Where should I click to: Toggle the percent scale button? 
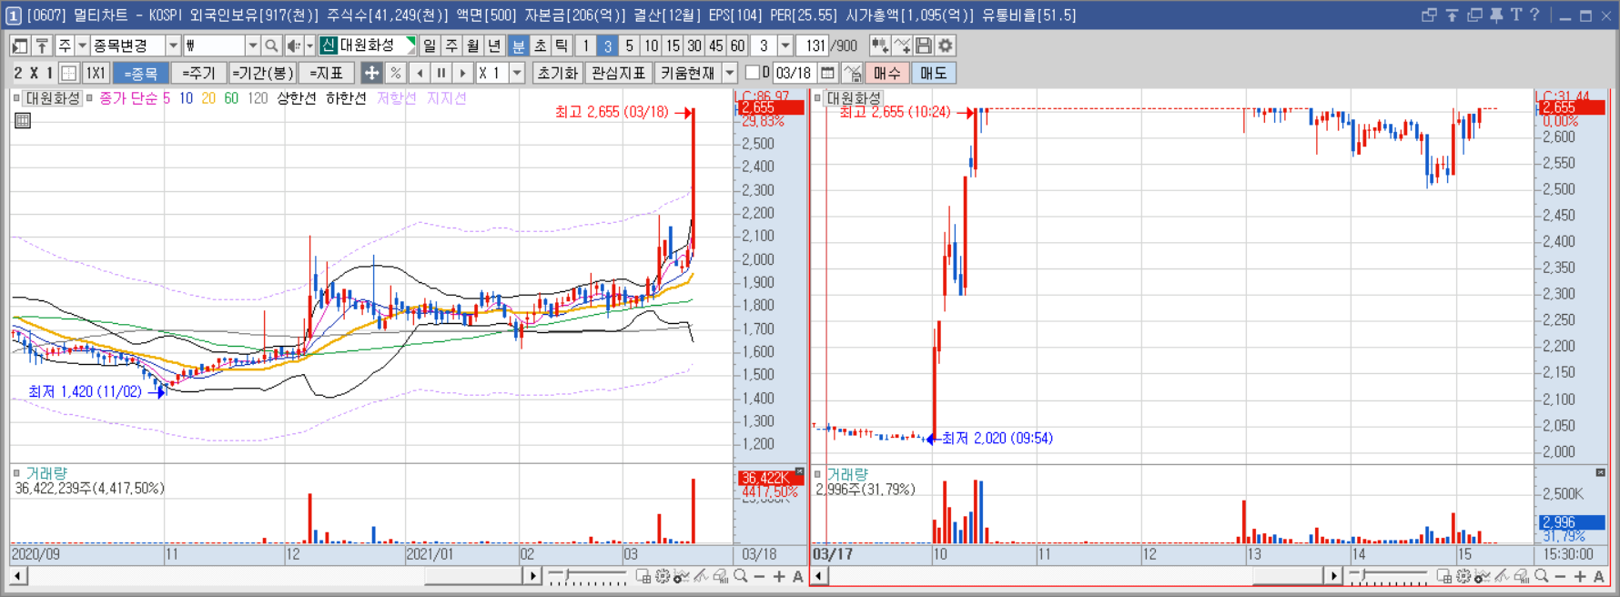pyautogui.click(x=395, y=73)
